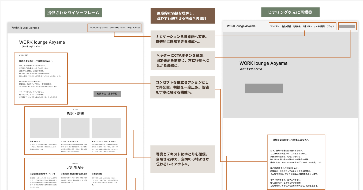
Task: Select ACCESS in the left wireframe navigation
Action: 136,28
